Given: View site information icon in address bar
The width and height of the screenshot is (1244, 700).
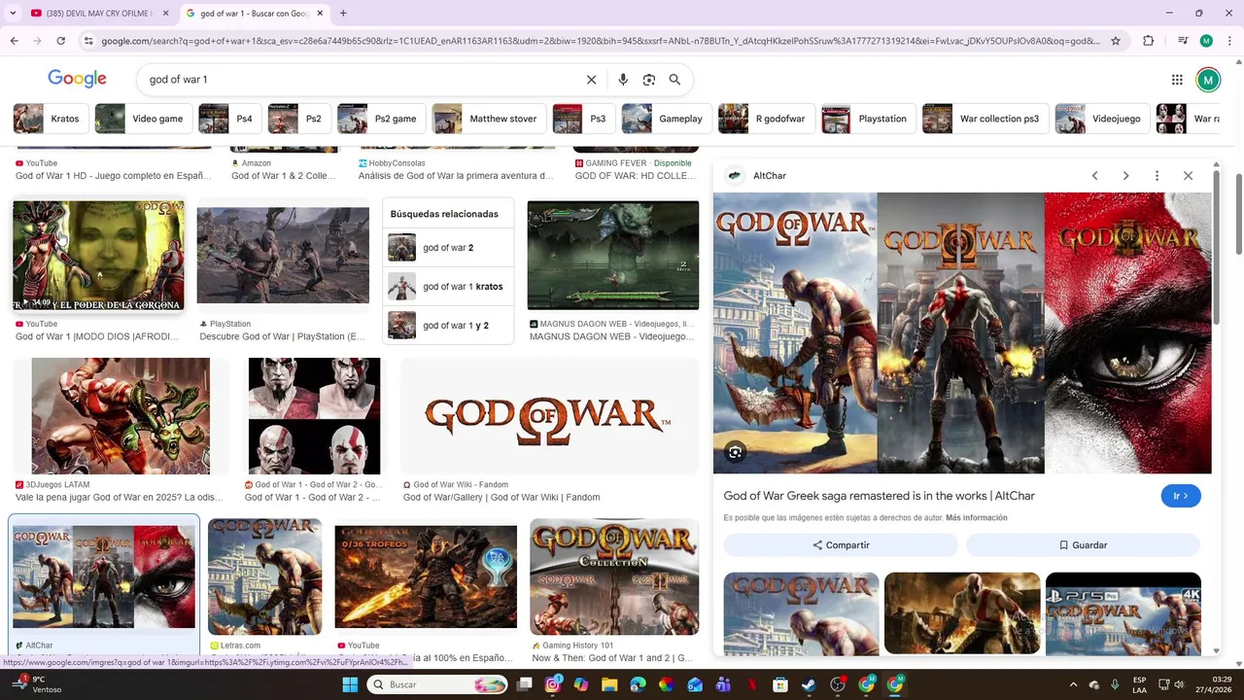Looking at the screenshot, I should pyautogui.click(x=88, y=41).
